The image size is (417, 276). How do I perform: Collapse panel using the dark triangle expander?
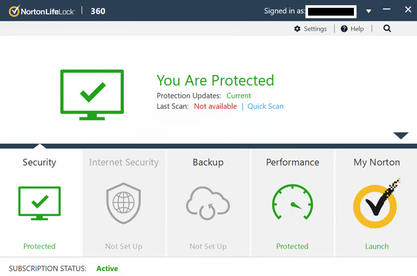[x=400, y=136]
